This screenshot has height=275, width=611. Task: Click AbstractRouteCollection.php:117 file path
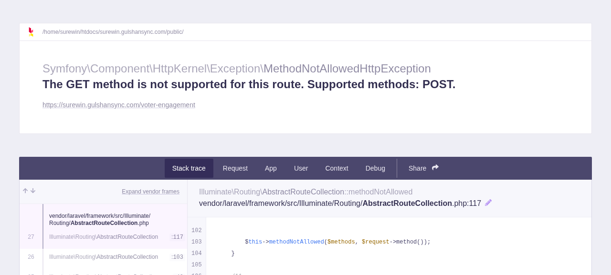coord(340,204)
